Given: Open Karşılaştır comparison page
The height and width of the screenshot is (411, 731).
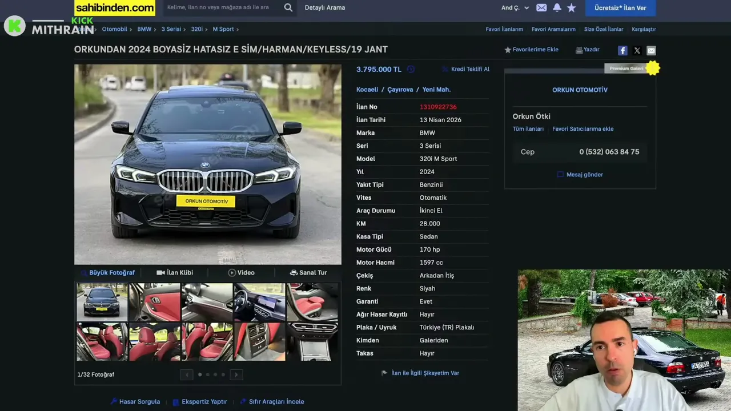Looking at the screenshot, I should pyautogui.click(x=644, y=29).
